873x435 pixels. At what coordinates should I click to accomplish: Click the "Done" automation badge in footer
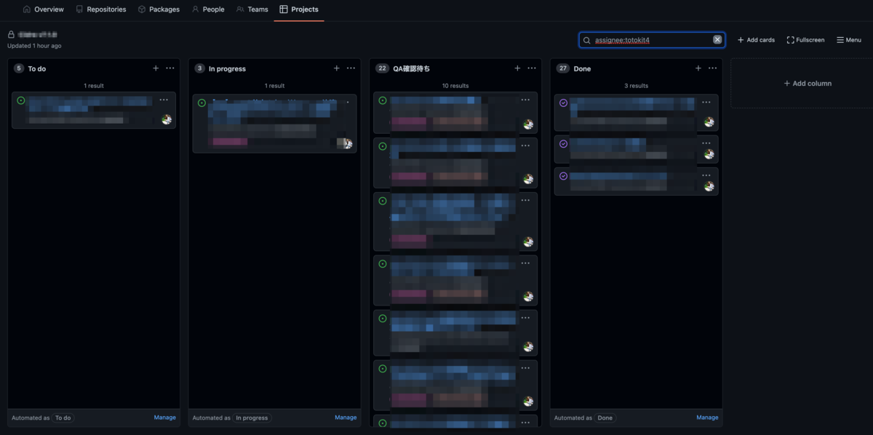[x=605, y=418]
